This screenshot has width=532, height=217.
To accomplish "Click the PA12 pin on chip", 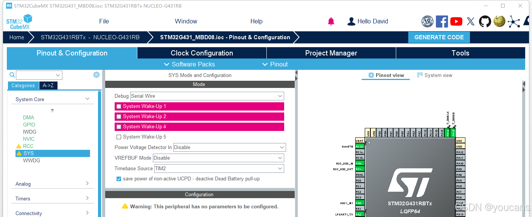I will click(460, 152).
